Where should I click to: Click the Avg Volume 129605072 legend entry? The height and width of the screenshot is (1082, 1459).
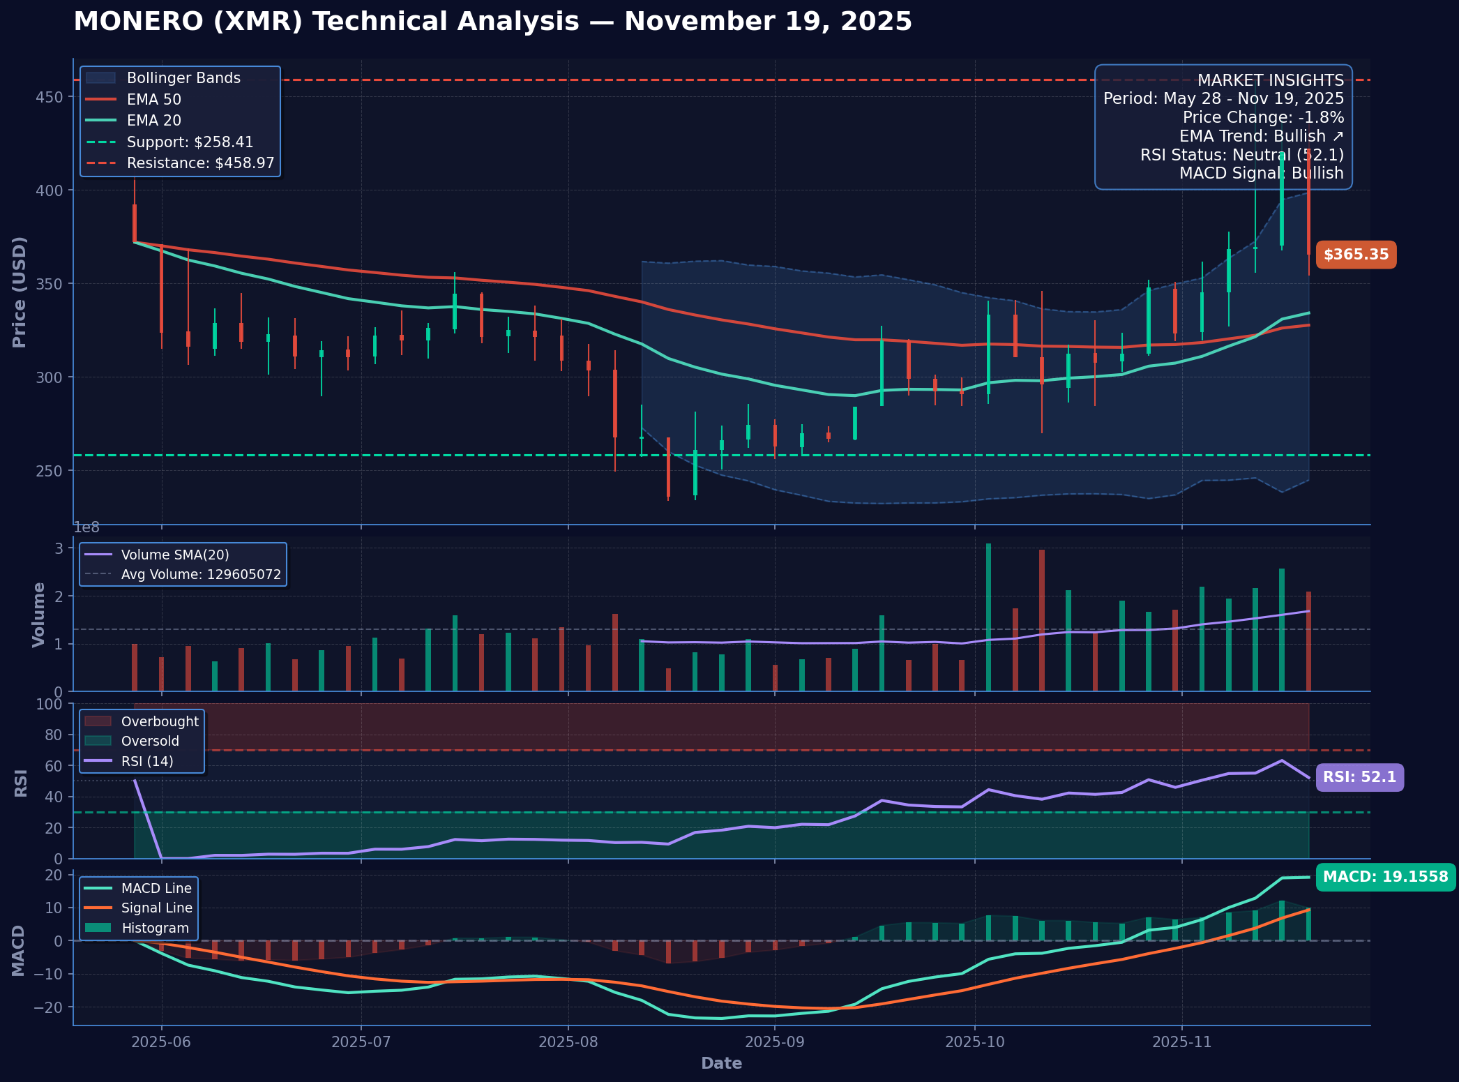[x=201, y=575]
